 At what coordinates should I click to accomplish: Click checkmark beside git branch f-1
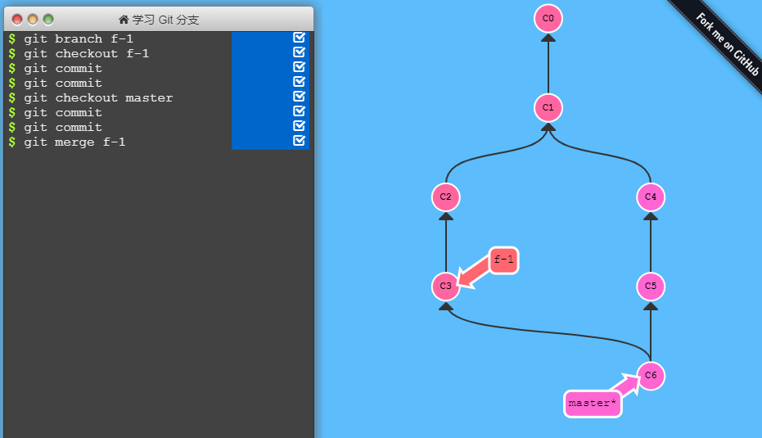pos(299,38)
